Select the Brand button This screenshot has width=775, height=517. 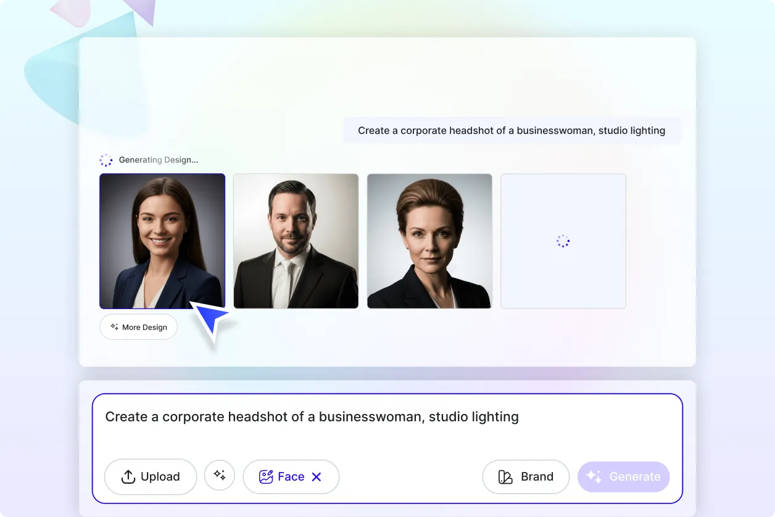pos(526,476)
